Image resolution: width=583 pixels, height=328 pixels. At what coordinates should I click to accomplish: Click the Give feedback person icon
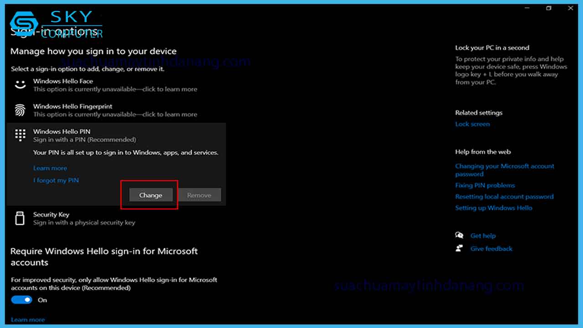460,248
